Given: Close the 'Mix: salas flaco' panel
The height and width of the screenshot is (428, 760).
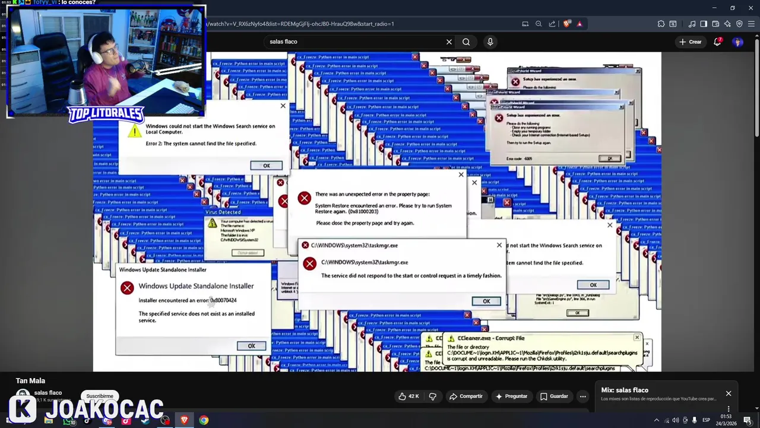Looking at the screenshot, I should click(x=729, y=394).
